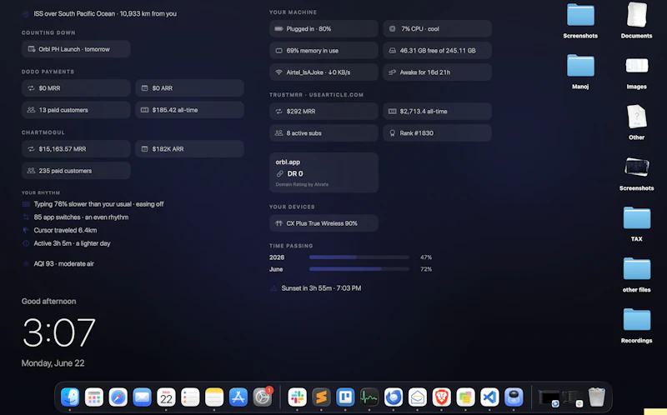The image size is (667, 415).
Task: Open the yellow Notes app icon
Action: pyautogui.click(x=214, y=397)
